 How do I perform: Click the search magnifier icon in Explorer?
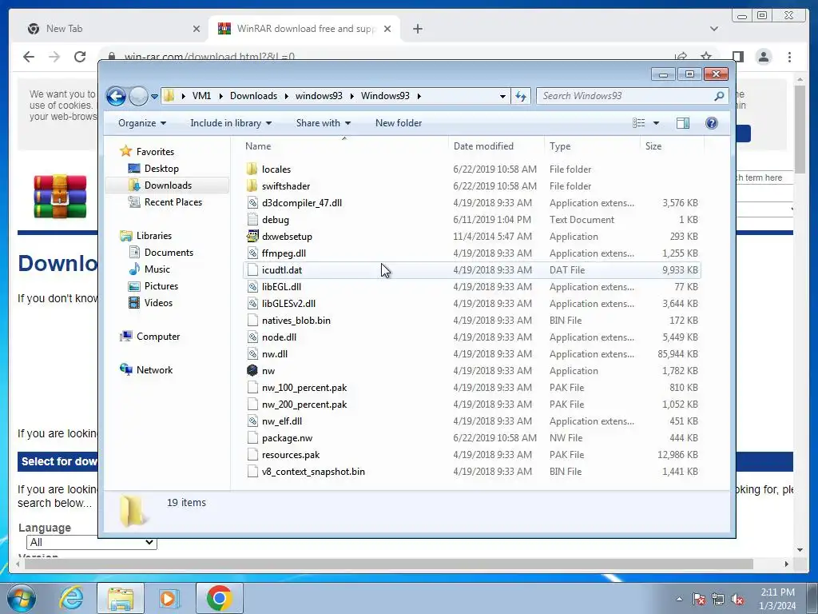720,96
